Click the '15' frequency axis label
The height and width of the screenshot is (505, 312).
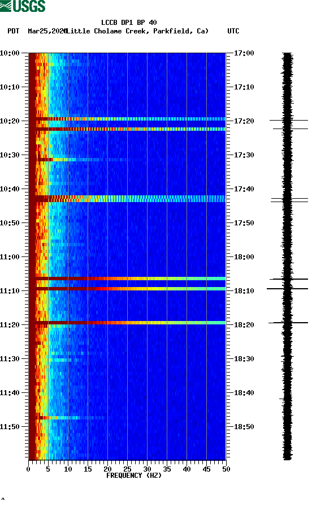pos(88,469)
